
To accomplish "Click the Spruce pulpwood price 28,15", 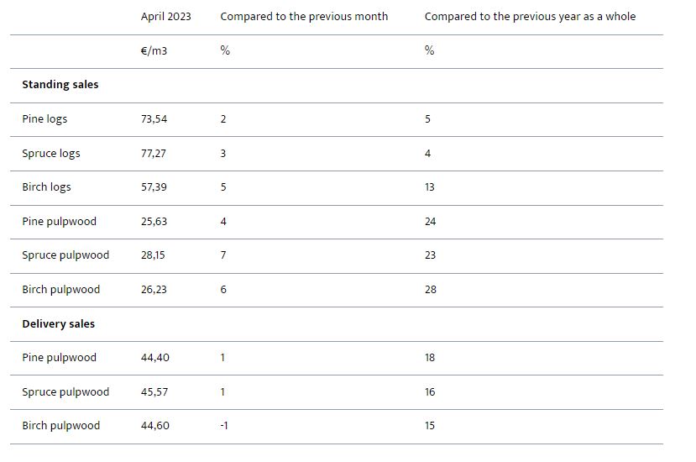I will (x=153, y=255).
